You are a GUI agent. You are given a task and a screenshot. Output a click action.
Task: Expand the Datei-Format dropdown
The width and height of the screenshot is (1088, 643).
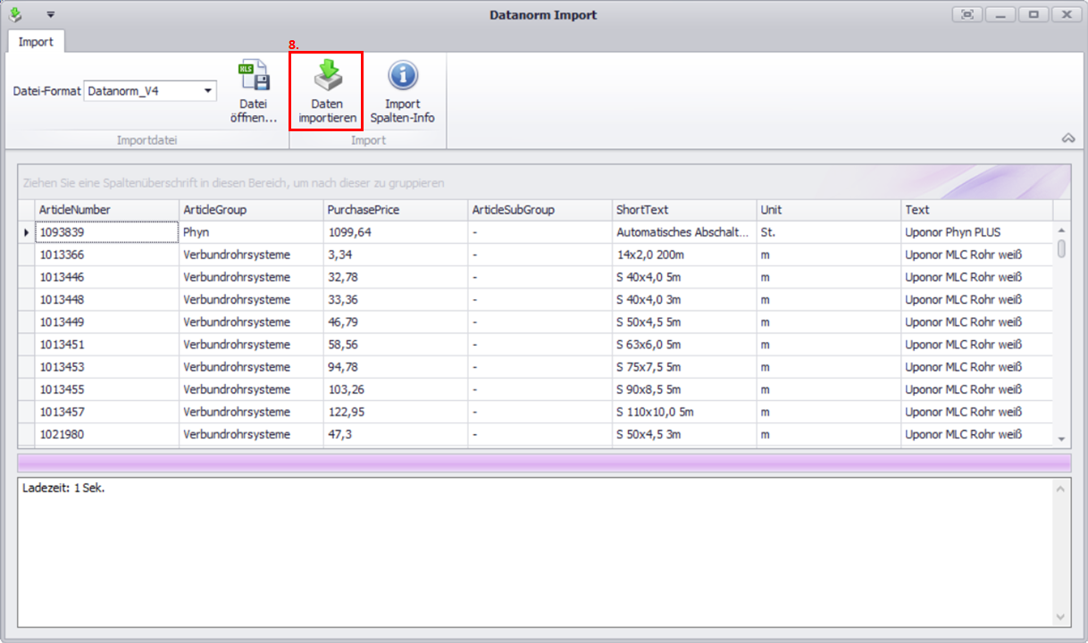(208, 91)
